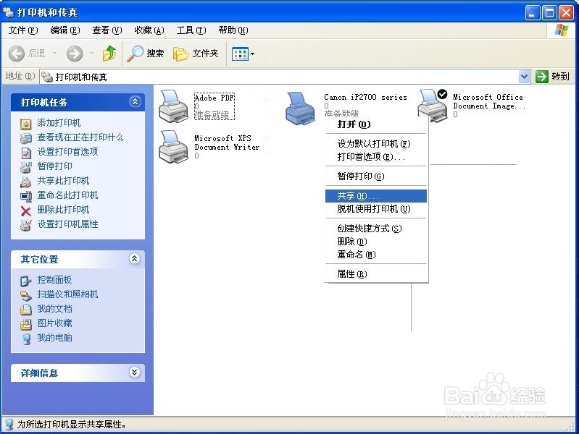The width and height of the screenshot is (579, 434).
Task: Click the 添加打印机 link
Action: pyautogui.click(x=59, y=123)
